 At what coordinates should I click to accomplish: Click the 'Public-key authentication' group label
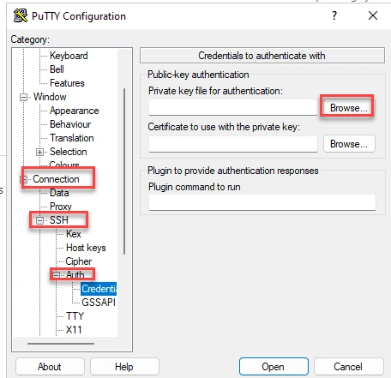click(x=198, y=75)
